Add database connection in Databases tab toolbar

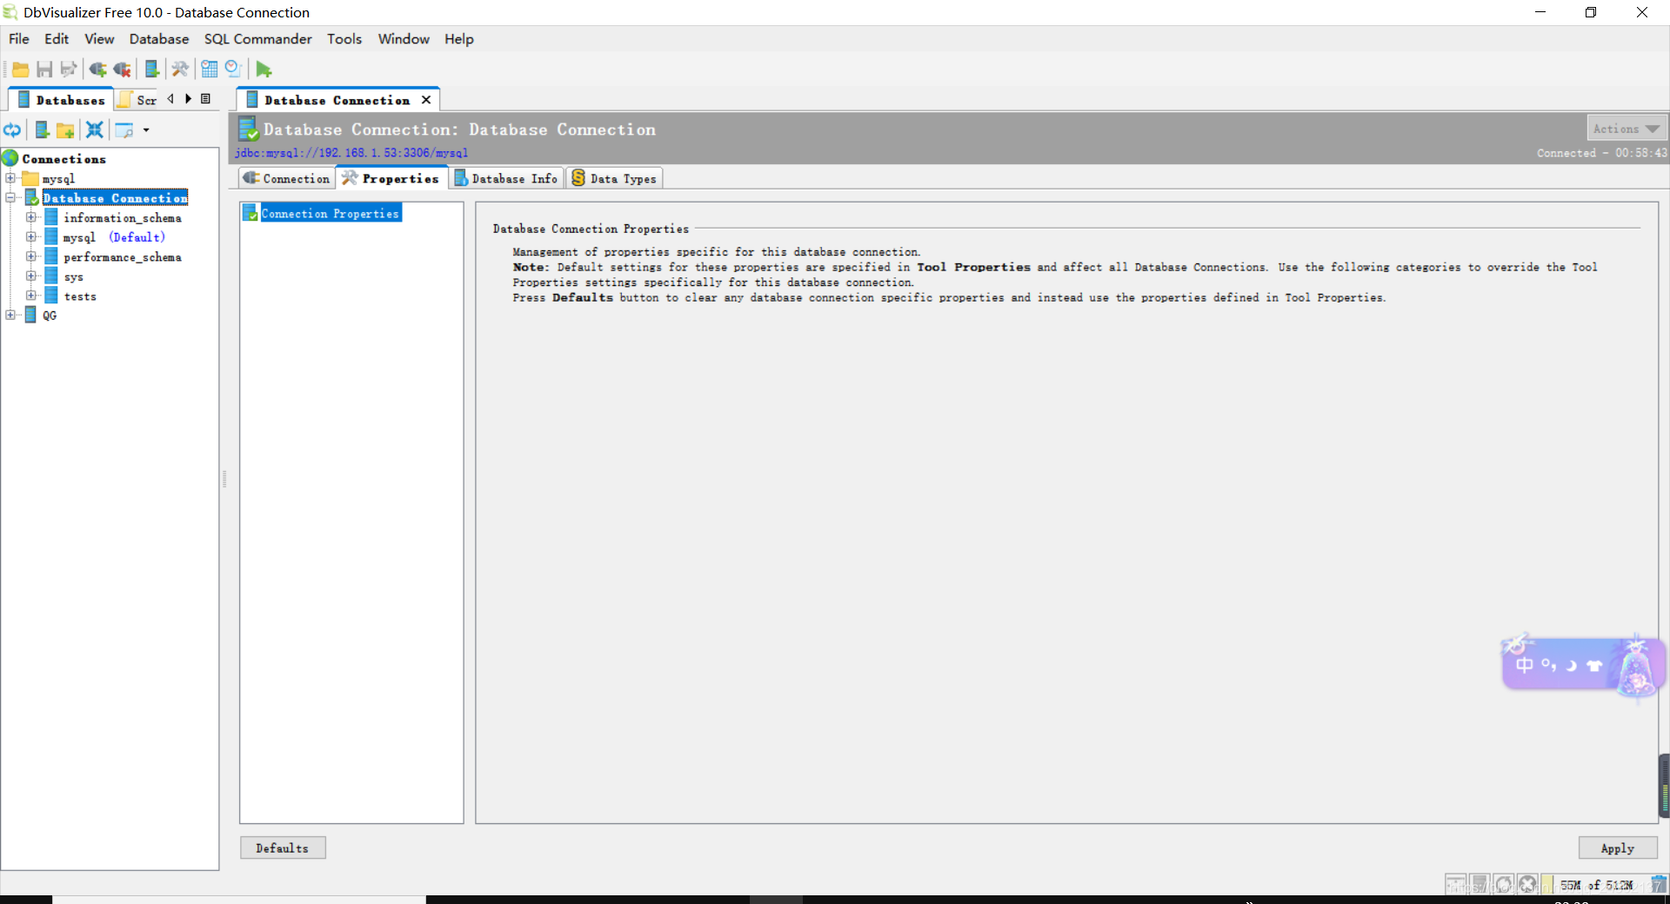(42, 130)
